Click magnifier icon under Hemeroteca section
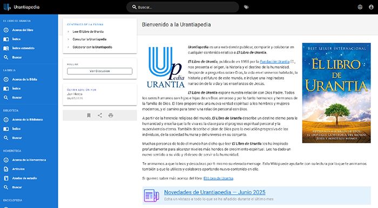Viewport: 378px width, 208px height. click(6, 188)
